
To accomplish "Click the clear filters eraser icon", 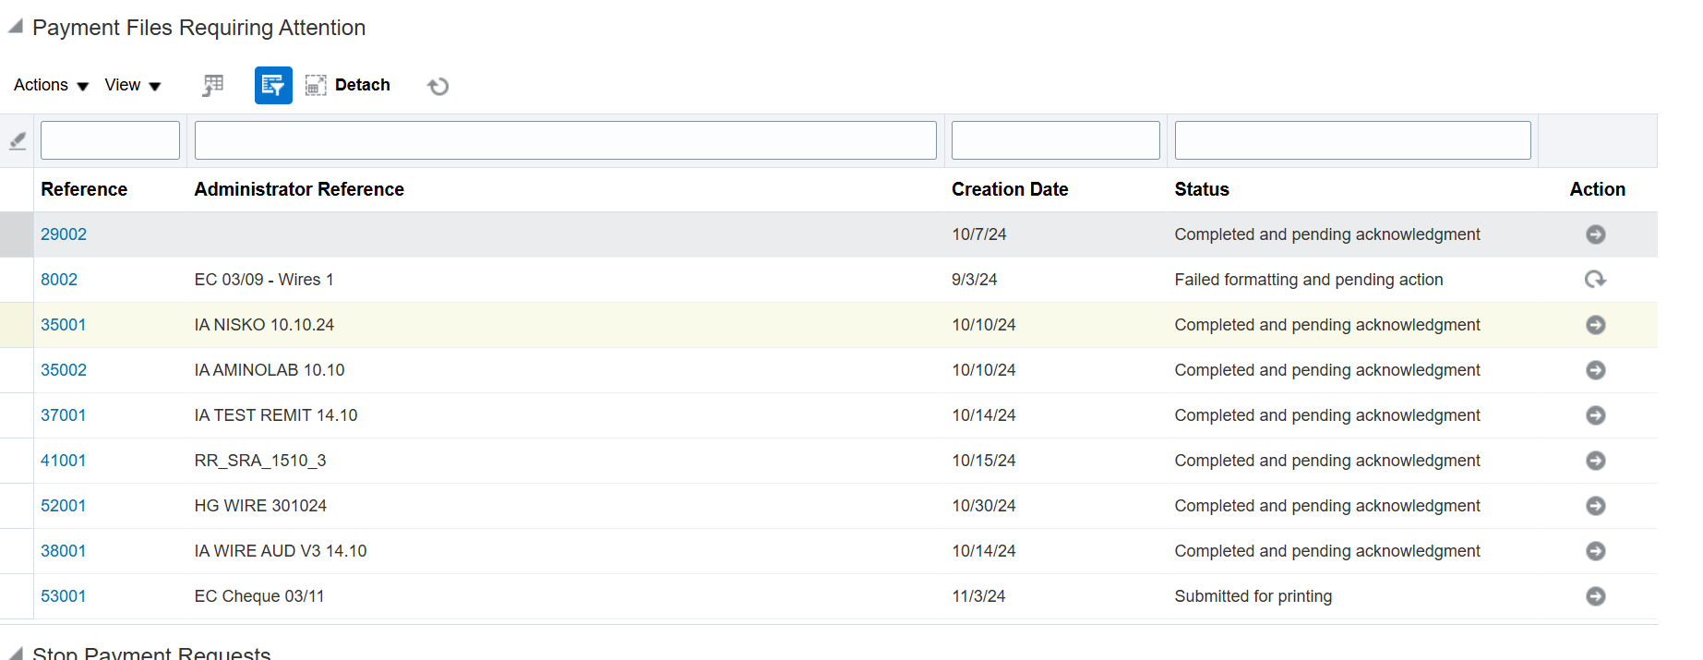I will point(17,140).
